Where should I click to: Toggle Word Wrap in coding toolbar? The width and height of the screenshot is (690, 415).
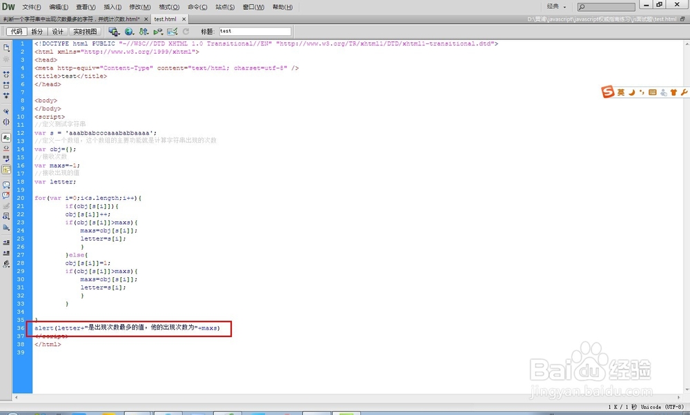point(6,159)
